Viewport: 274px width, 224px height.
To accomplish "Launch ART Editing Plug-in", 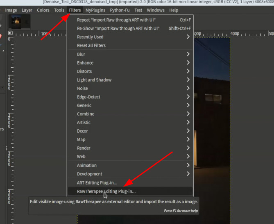I will 130,183.
